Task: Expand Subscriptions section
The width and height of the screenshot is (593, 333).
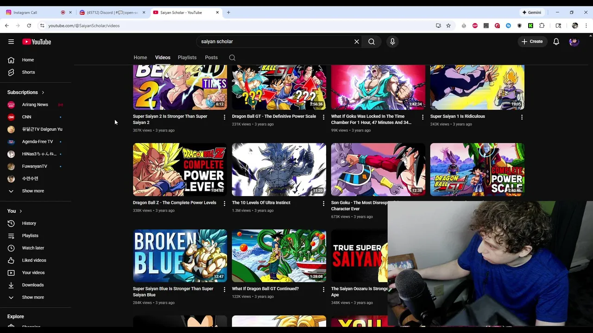Action: coord(26,92)
